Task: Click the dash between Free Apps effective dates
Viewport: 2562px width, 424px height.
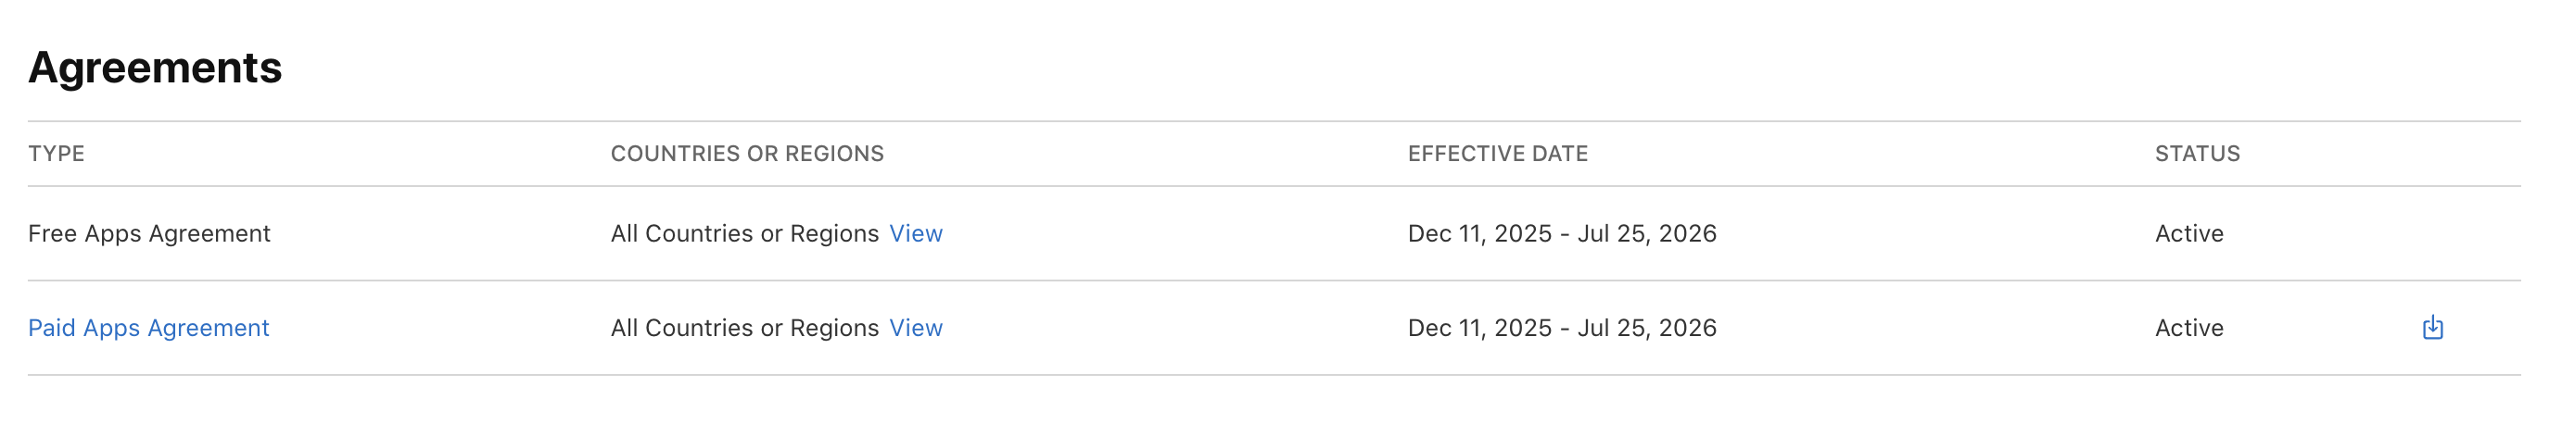Action: tap(1565, 234)
